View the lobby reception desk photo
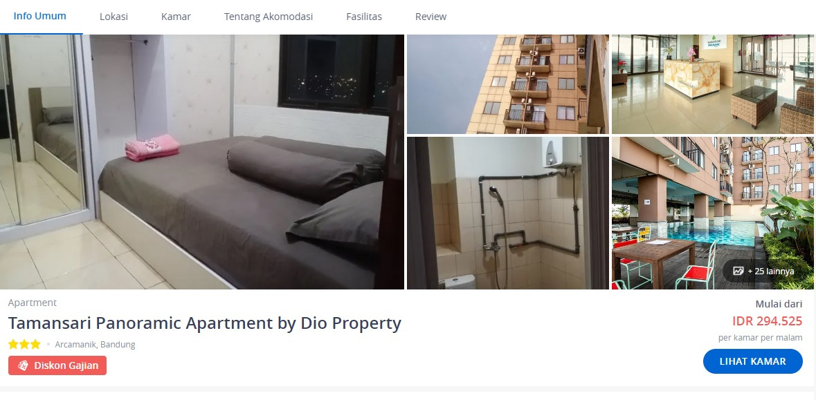816x400 pixels. (x=712, y=84)
